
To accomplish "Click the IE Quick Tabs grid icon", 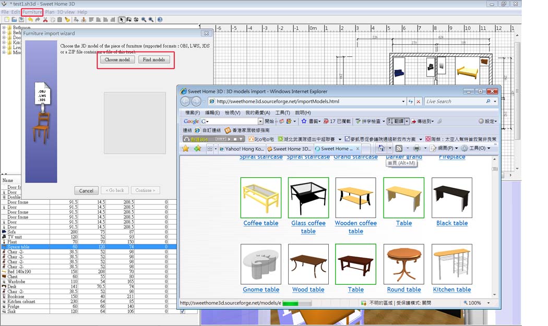I will [x=210, y=149].
